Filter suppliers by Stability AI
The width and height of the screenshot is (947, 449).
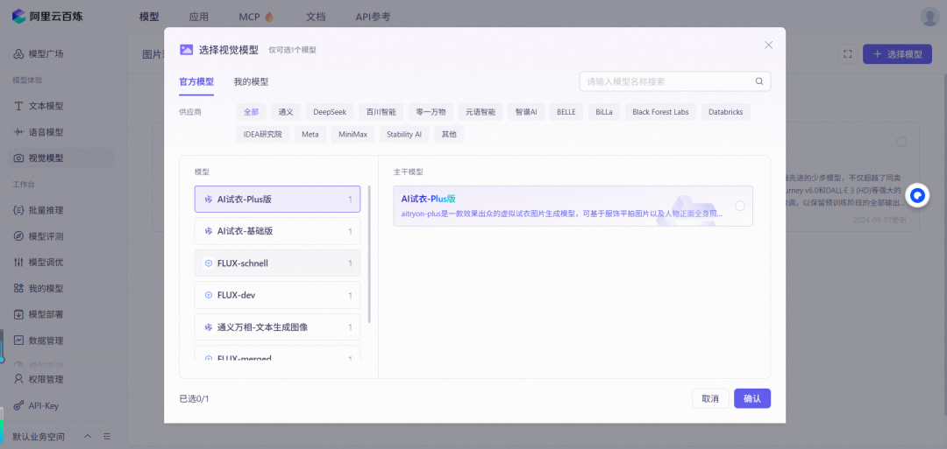pyautogui.click(x=404, y=135)
